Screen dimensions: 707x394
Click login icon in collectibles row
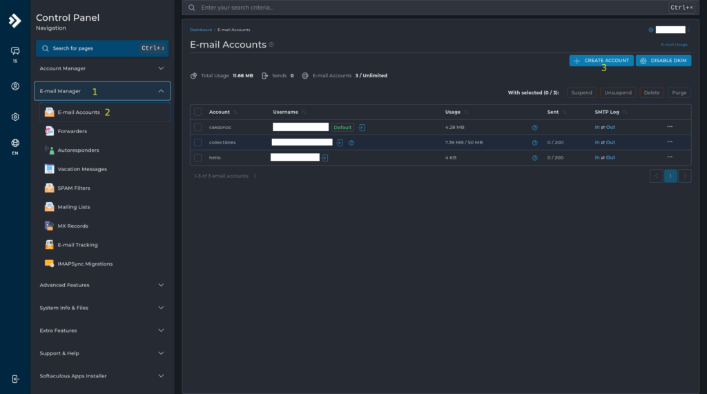click(x=340, y=142)
